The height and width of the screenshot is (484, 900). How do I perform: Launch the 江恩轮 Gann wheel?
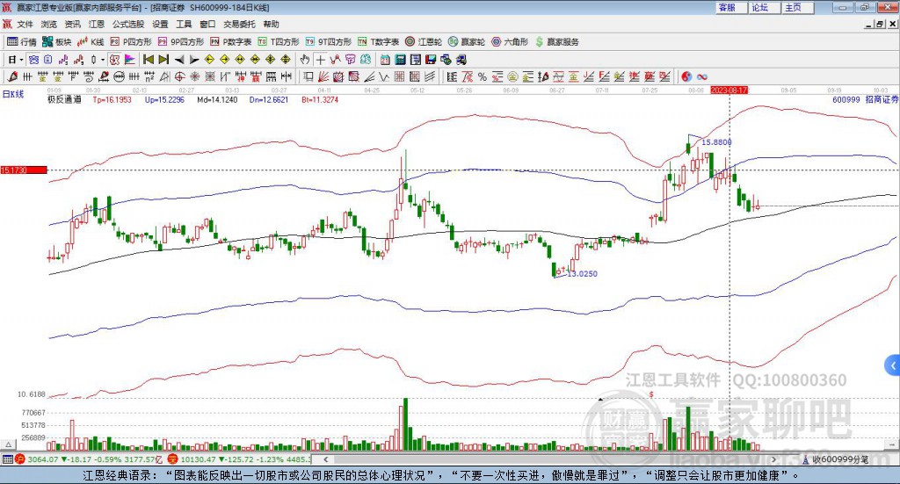(424, 42)
